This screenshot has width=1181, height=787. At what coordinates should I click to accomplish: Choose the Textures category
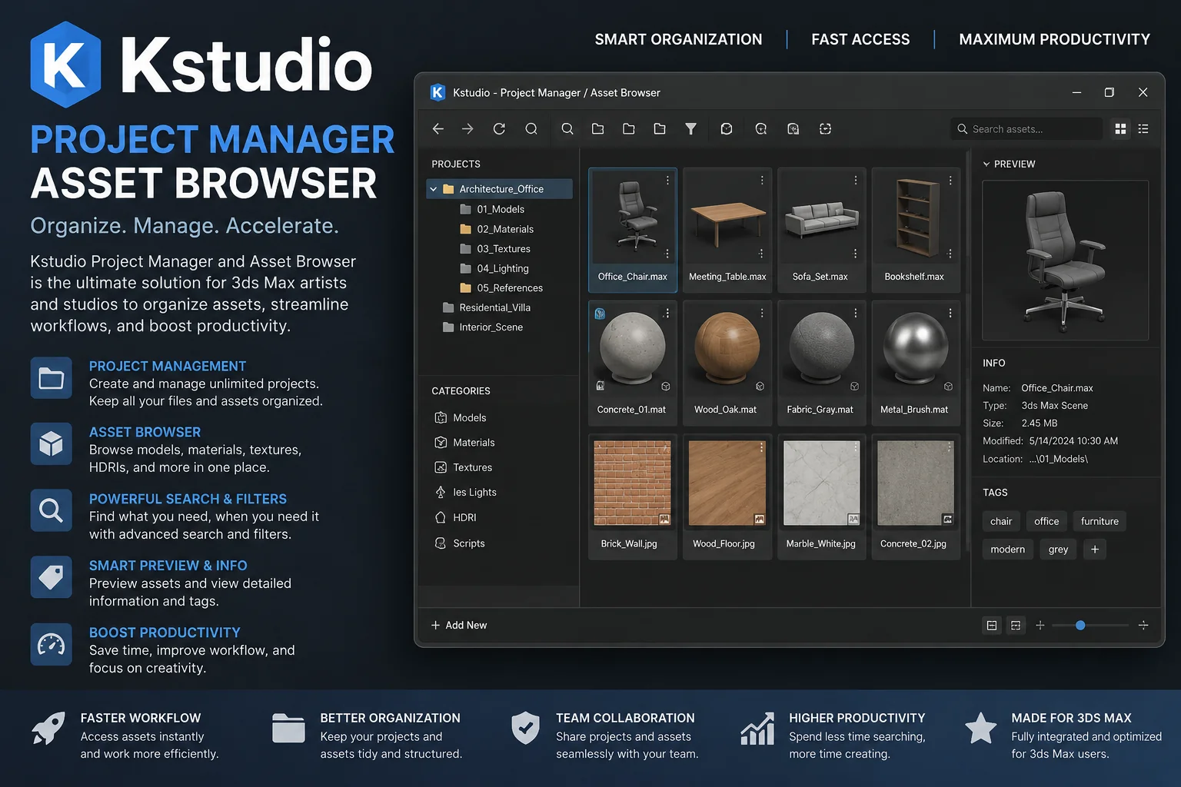pos(464,467)
